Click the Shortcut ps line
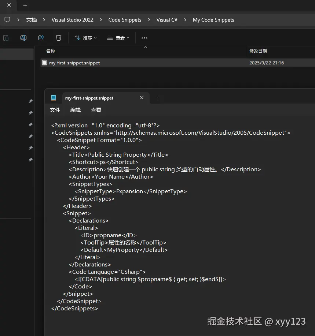 (x=103, y=162)
